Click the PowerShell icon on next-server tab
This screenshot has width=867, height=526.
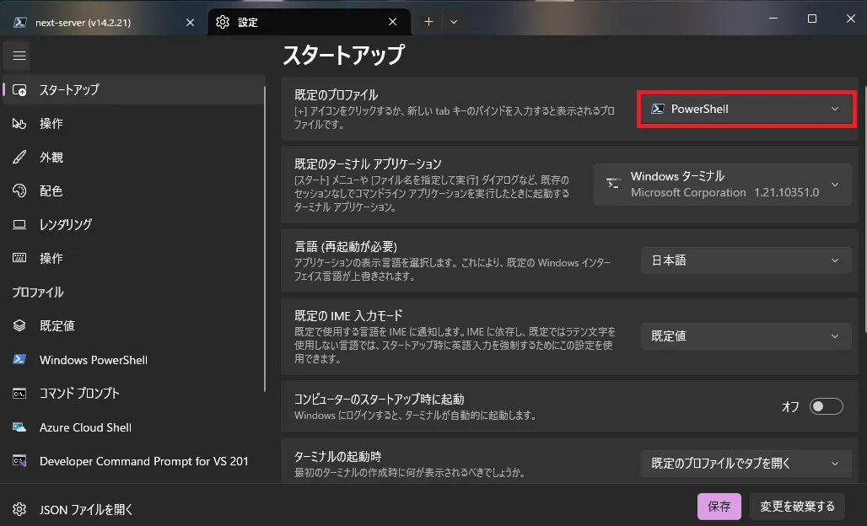[x=20, y=22]
